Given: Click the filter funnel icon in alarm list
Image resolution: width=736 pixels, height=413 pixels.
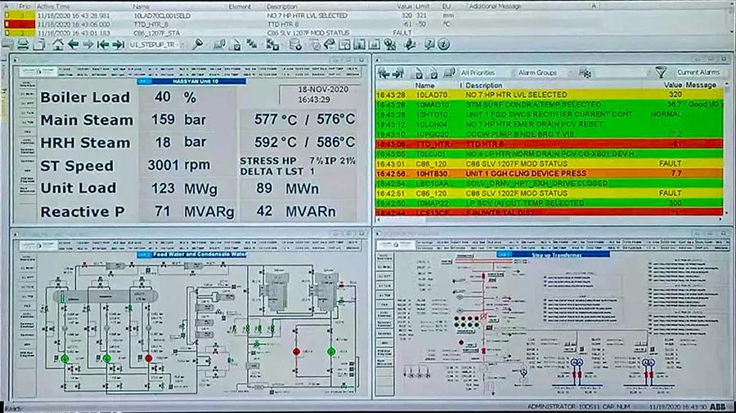Looking at the screenshot, I should click(661, 73).
